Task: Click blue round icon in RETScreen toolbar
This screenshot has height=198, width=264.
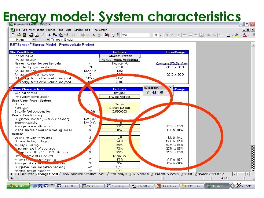Action: (x=154, y=93)
